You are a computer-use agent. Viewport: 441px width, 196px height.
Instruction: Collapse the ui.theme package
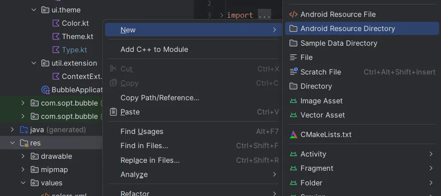click(x=34, y=10)
